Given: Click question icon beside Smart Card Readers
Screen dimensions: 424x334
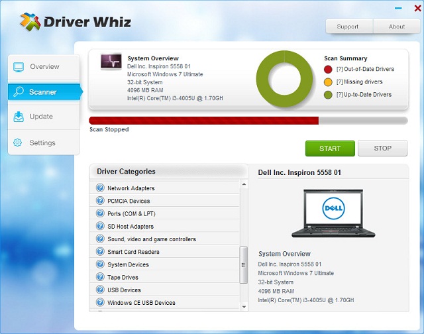Looking at the screenshot, I should pos(100,251).
